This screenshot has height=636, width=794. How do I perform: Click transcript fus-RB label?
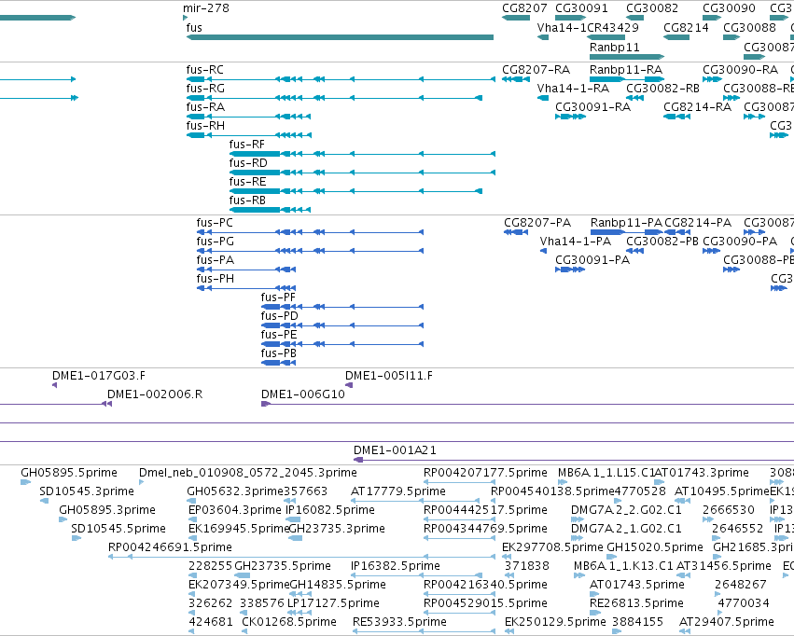[x=247, y=200]
